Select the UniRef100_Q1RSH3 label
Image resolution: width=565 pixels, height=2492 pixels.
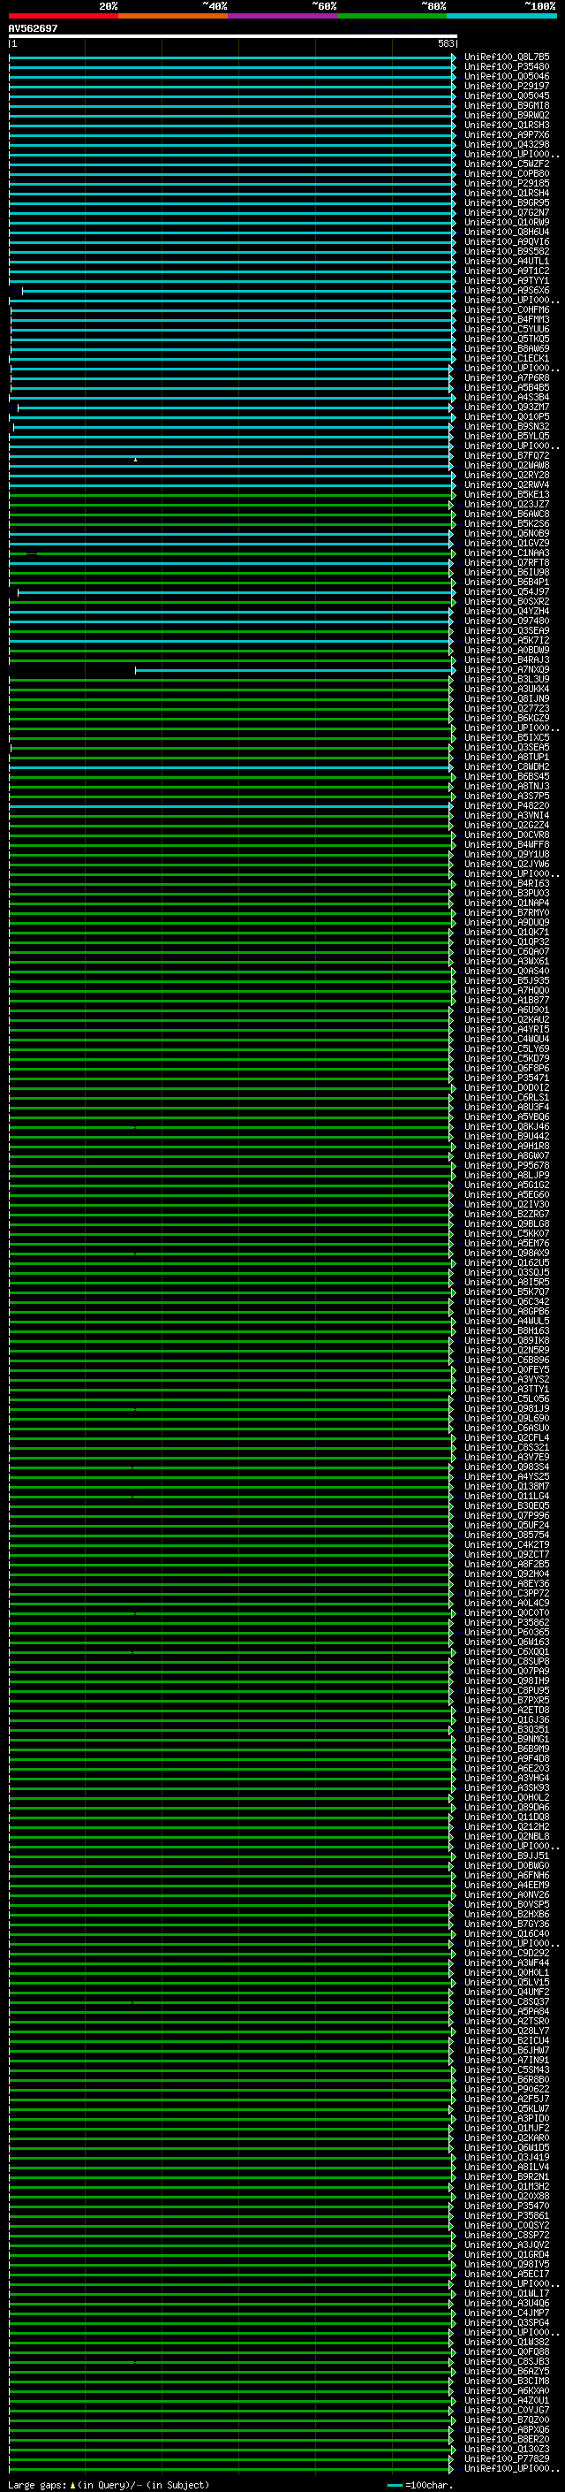[507, 125]
